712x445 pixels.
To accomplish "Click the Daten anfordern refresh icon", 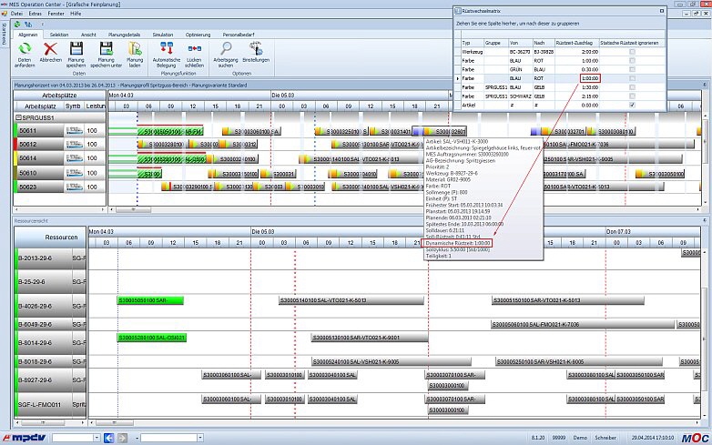I will pyautogui.click(x=25, y=48).
